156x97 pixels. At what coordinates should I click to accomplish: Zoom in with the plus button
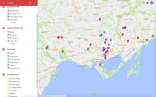click(40, 91)
